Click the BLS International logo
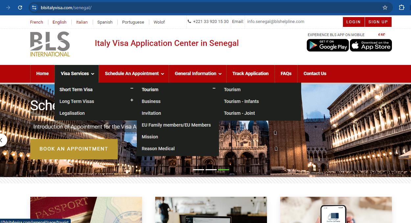 point(50,44)
